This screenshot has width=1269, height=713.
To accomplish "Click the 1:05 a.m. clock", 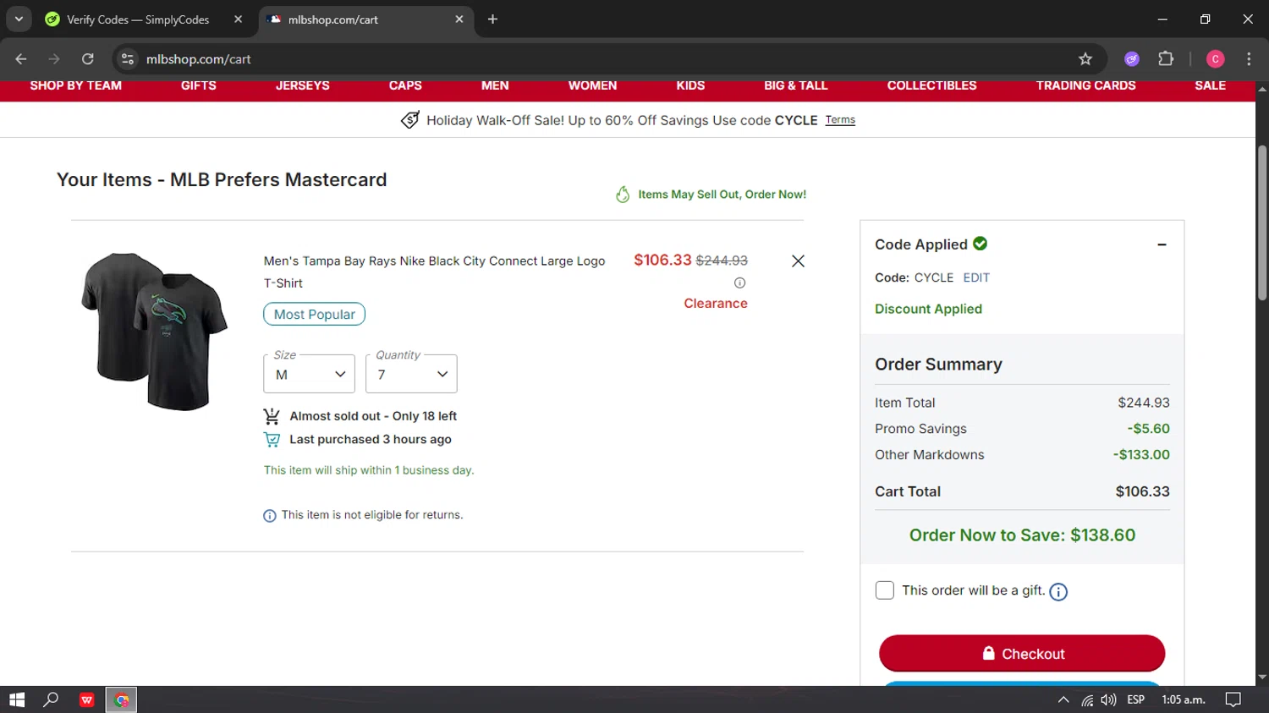I will tap(1184, 700).
